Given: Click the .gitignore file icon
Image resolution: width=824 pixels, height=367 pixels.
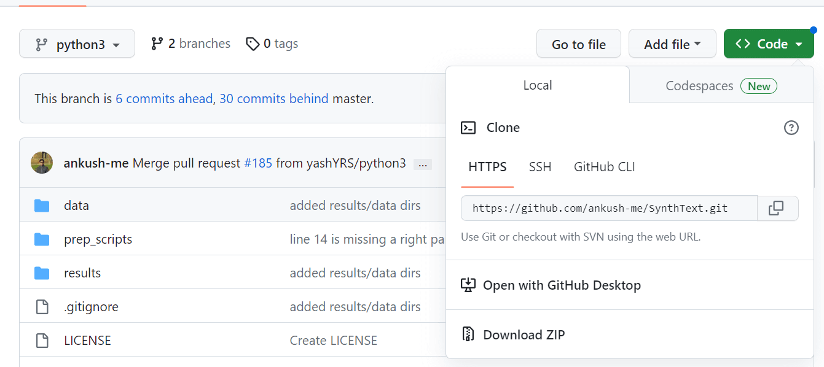Looking at the screenshot, I should (42, 307).
